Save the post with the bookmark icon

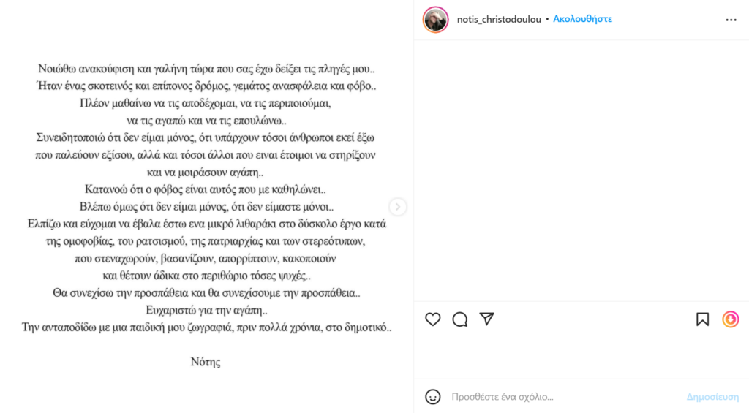click(x=703, y=319)
